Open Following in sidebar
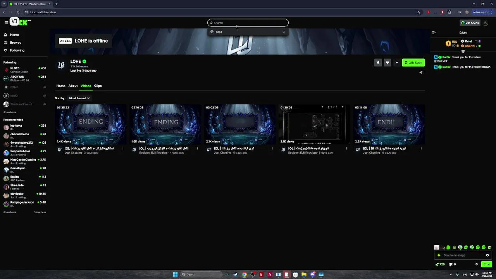The image size is (496, 279). click(x=17, y=50)
